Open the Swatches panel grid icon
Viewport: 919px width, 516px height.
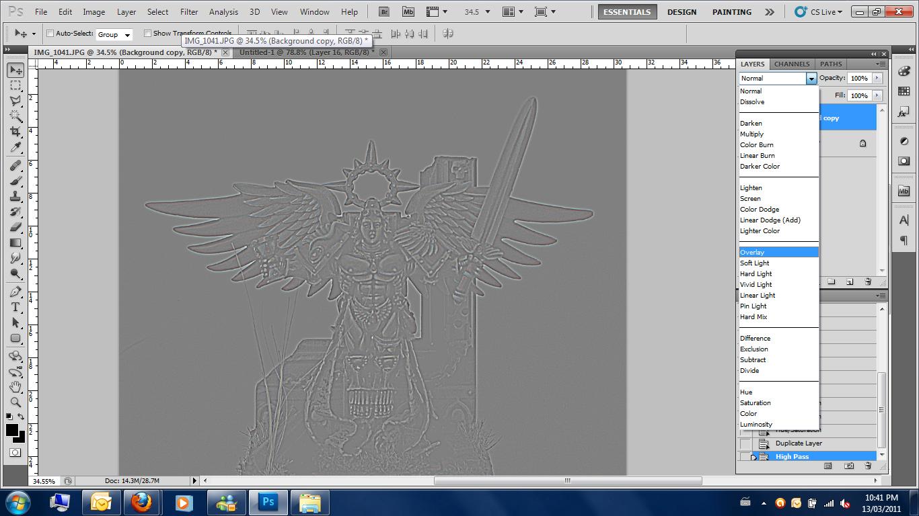904,92
